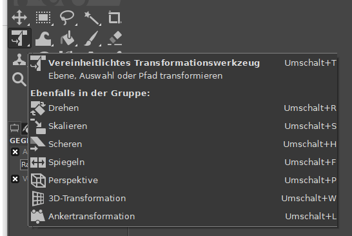Select the Rectangle Select tool
Viewport: 352px width, 236px height.
pyautogui.click(x=44, y=17)
